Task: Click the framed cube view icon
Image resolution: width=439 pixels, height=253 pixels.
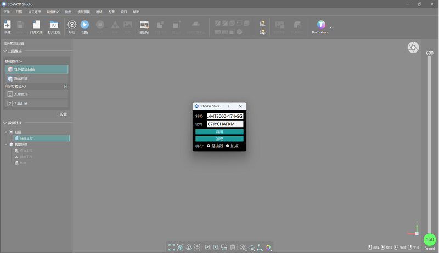Action: click(x=181, y=247)
